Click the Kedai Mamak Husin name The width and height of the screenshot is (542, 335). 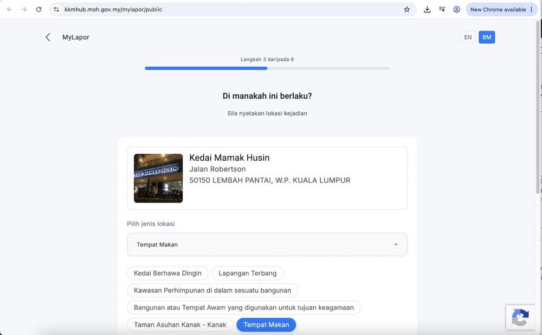pyautogui.click(x=229, y=157)
